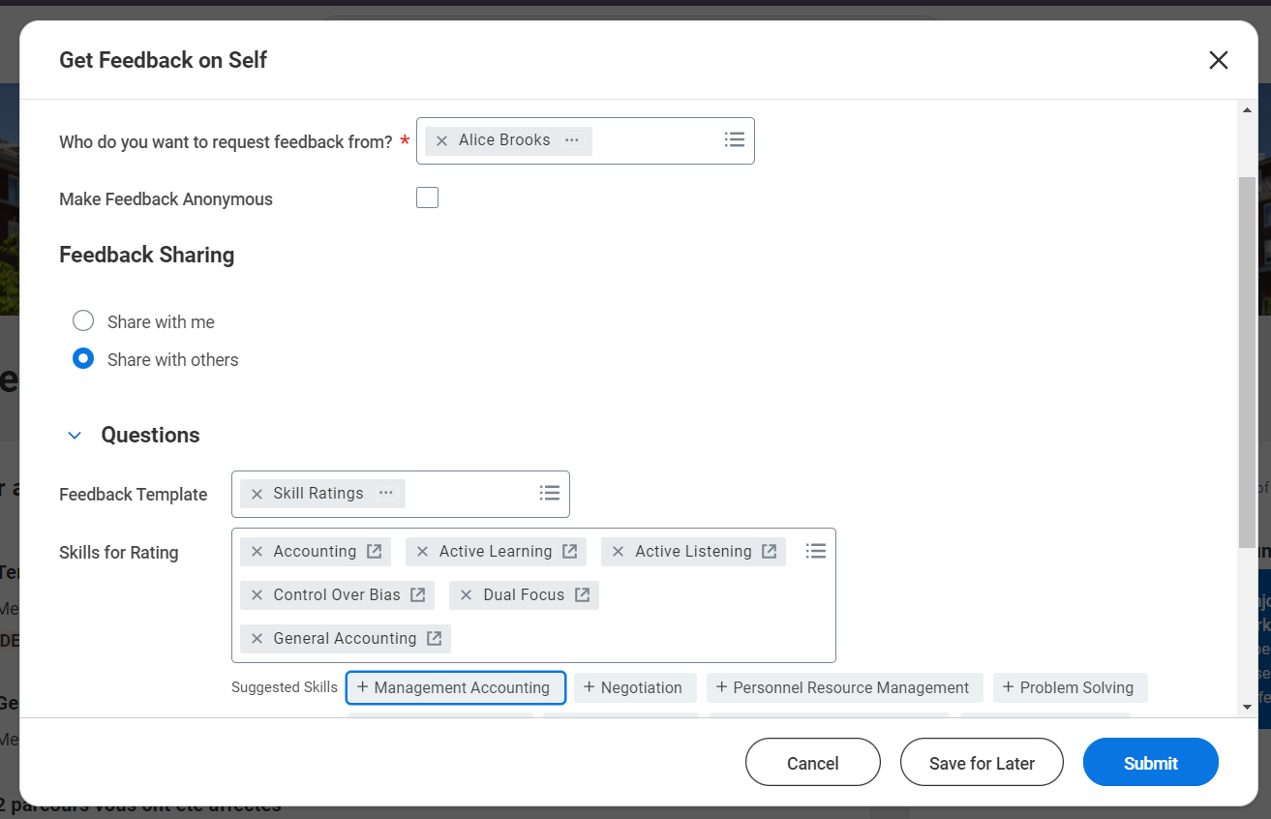Screen dimensions: 1271x819
Task: Click the scroll down arrow on the scrollbar
Action: 1247,707
